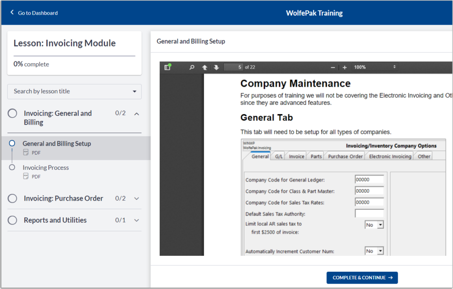The width and height of the screenshot is (453, 289).
Task: Click the COMPLETE & CONTINUE button
Action: click(x=362, y=278)
